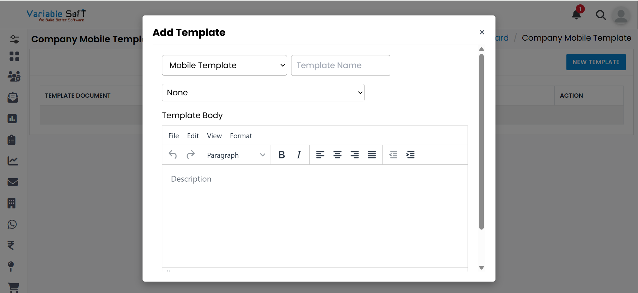Toggle bold formatting in the editor
The width and height of the screenshot is (638, 293).
click(282, 155)
